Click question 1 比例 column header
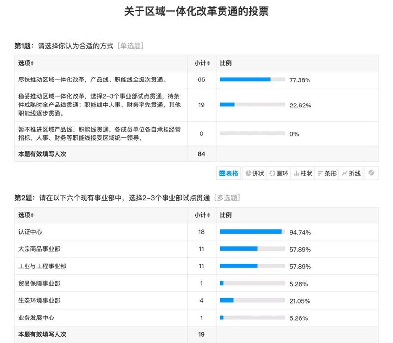Image resolution: width=393 pixels, height=343 pixels. pos(225,63)
